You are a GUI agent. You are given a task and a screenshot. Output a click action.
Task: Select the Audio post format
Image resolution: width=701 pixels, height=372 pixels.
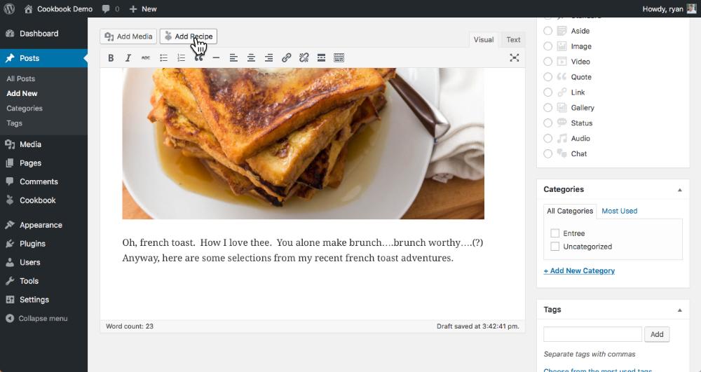coord(547,139)
